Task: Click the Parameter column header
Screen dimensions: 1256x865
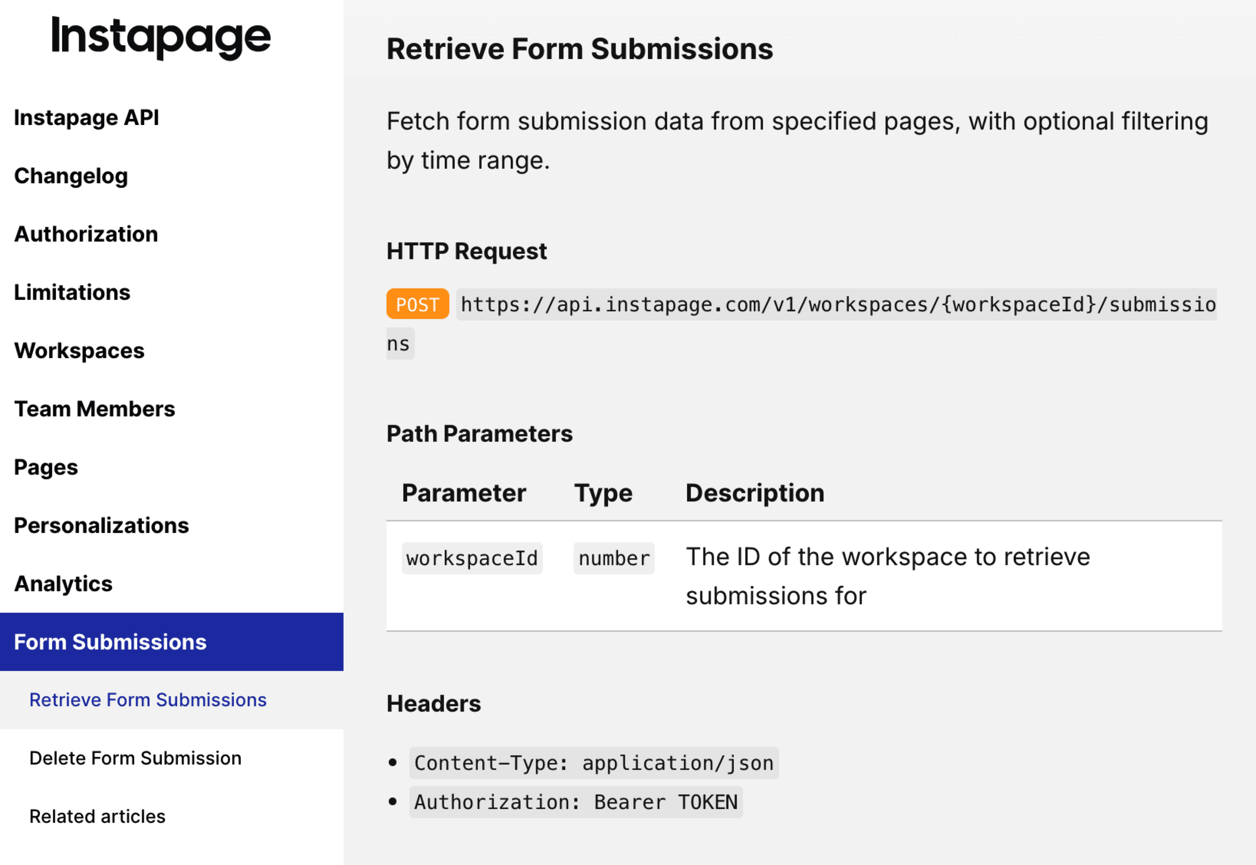Action: coord(464,493)
